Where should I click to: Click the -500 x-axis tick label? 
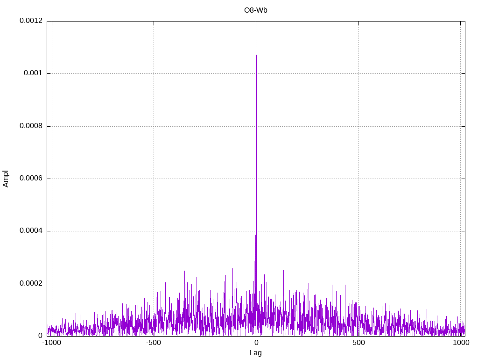pos(153,343)
